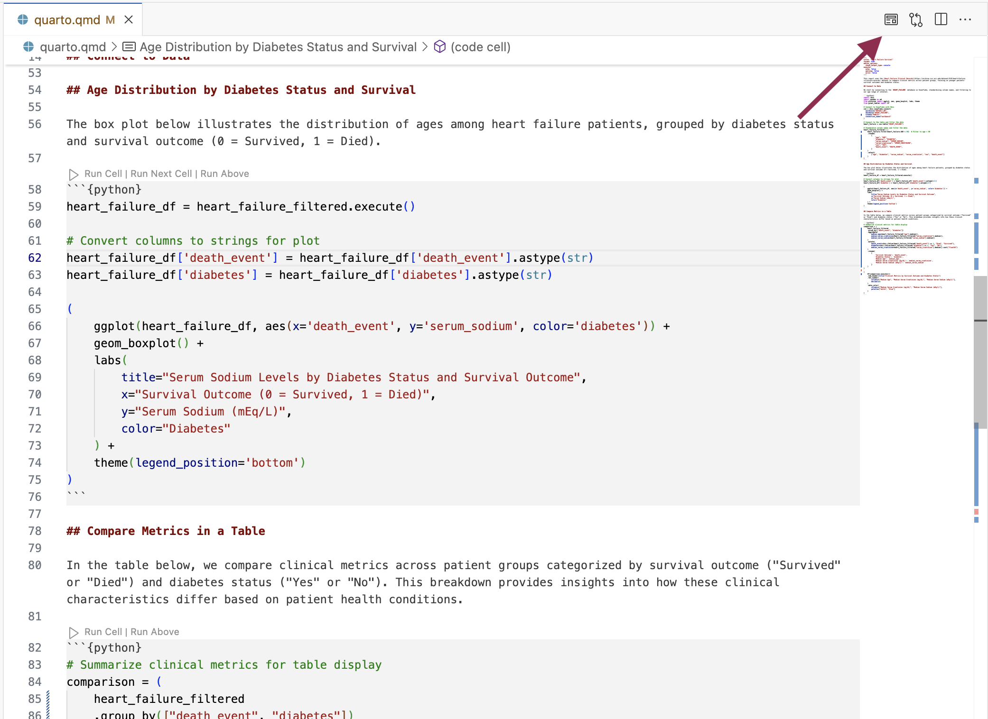The height and width of the screenshot is (719, 988).
Task: Close the quarto.qmd tab
Action: (x=129, y=19)
